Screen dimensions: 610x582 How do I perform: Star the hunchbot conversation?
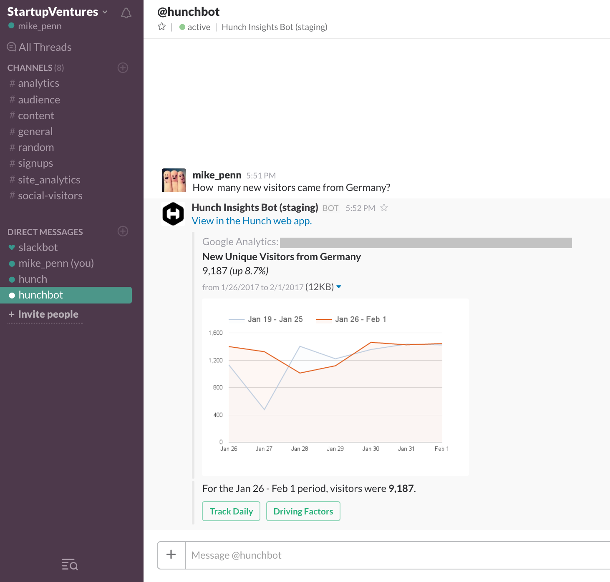tap(162, 27)
